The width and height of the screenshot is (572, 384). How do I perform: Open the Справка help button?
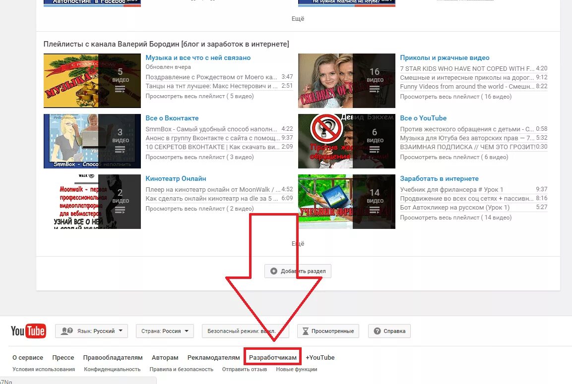[389, 331]
